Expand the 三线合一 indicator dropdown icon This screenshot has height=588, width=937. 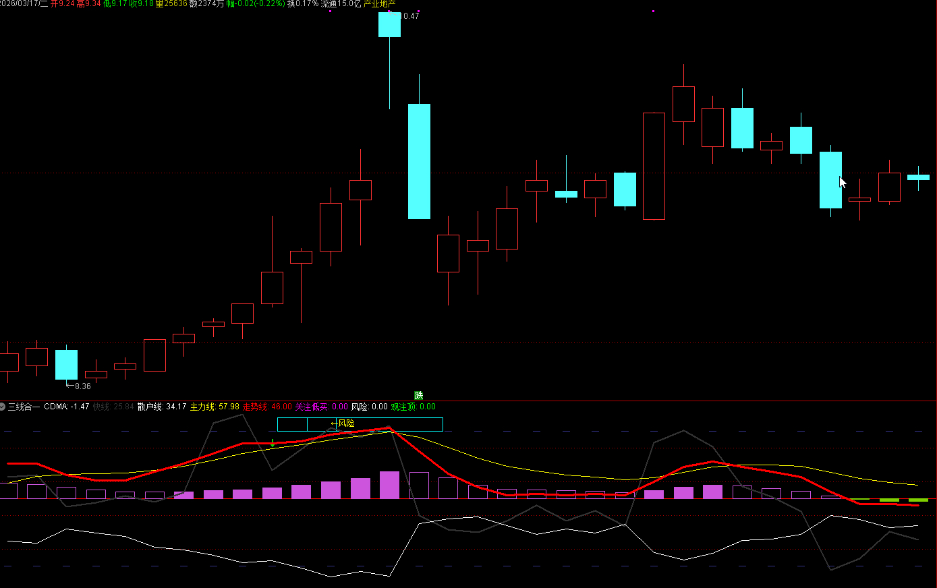[x=3, y=407]
